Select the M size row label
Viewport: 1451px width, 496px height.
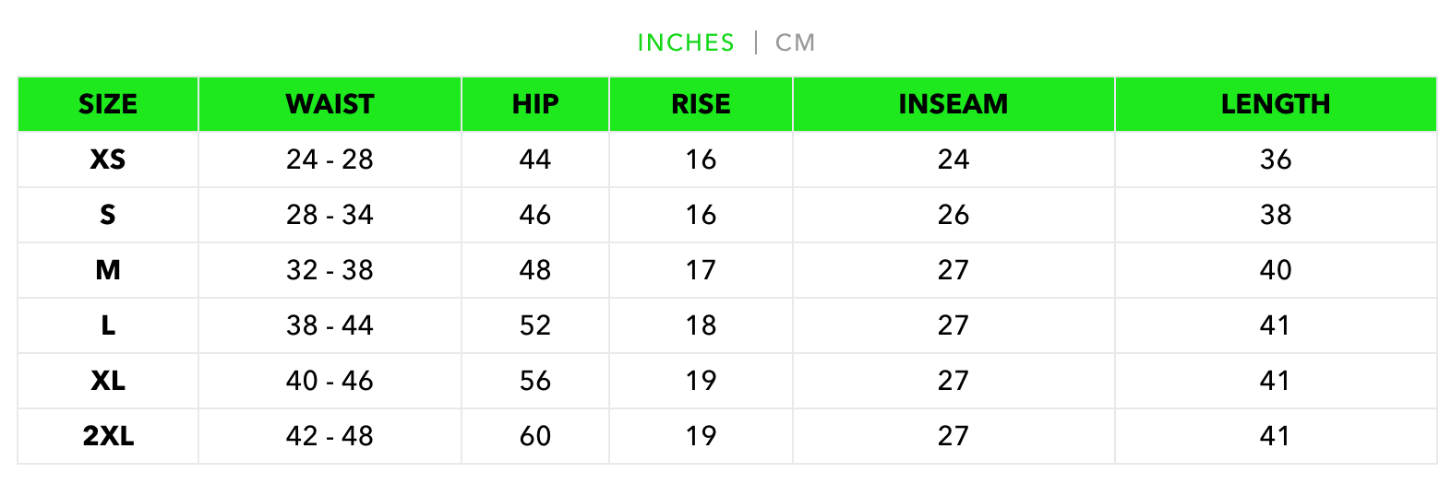108,270
